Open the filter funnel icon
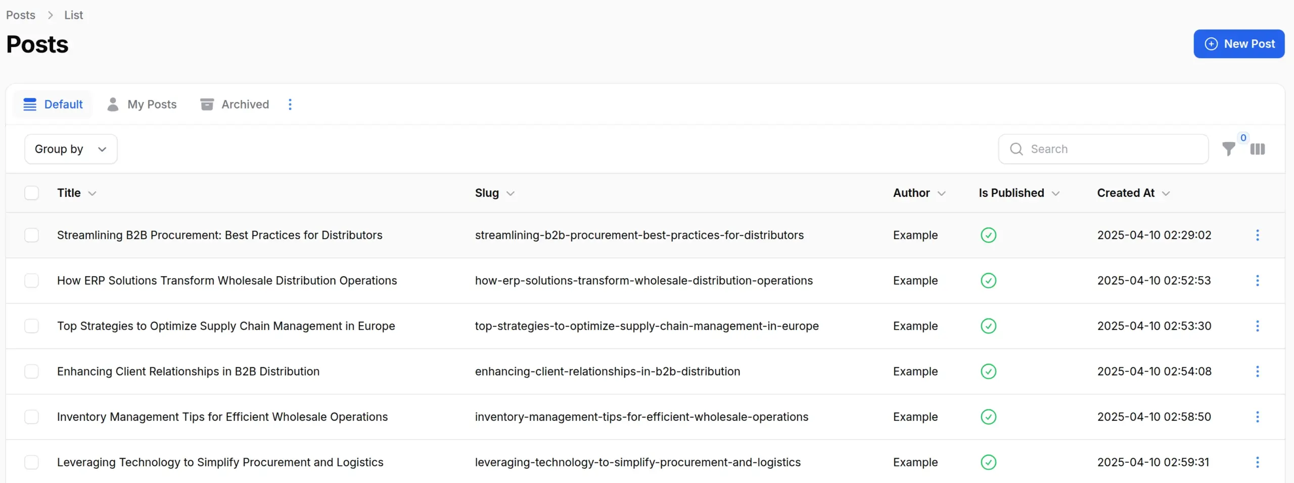Screen dimensions: 1294x483 [x=1230, y=149]
